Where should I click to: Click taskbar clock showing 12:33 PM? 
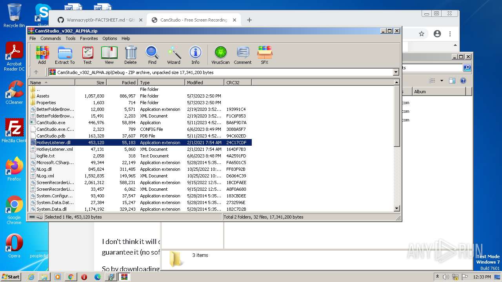click(482, 277)
